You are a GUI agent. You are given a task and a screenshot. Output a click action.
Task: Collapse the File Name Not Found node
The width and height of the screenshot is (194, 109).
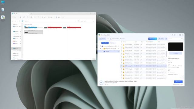[101, 49]
